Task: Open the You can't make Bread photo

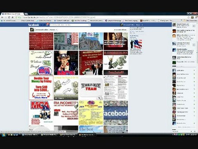Action: [x=41, y=63]
